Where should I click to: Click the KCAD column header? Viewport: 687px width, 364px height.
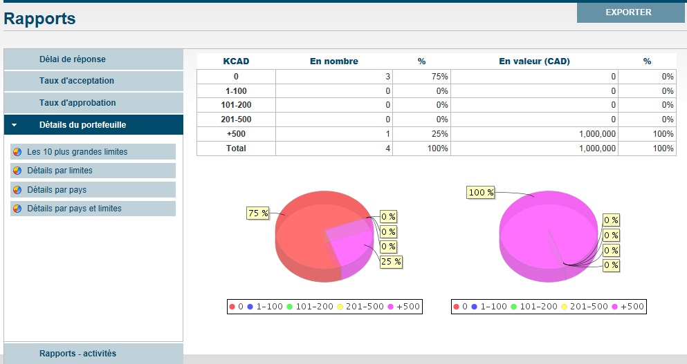(236, 61)
